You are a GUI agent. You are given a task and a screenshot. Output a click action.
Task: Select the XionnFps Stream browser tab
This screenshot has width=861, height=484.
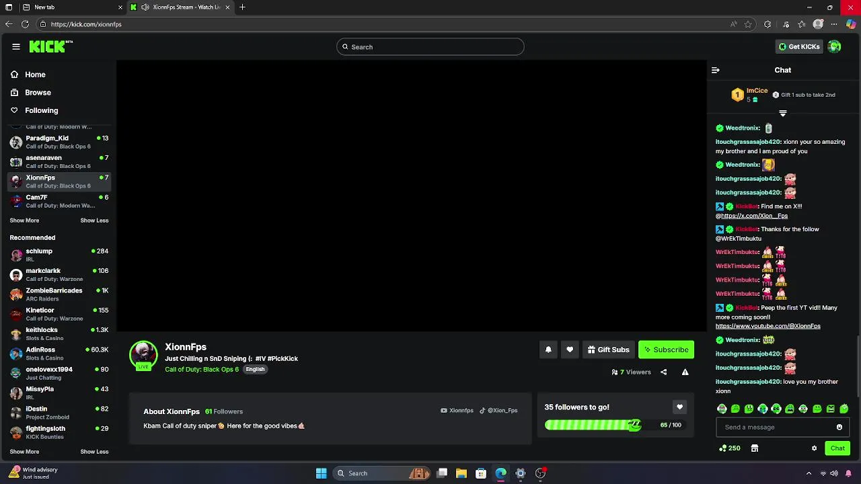coord(182,7)
